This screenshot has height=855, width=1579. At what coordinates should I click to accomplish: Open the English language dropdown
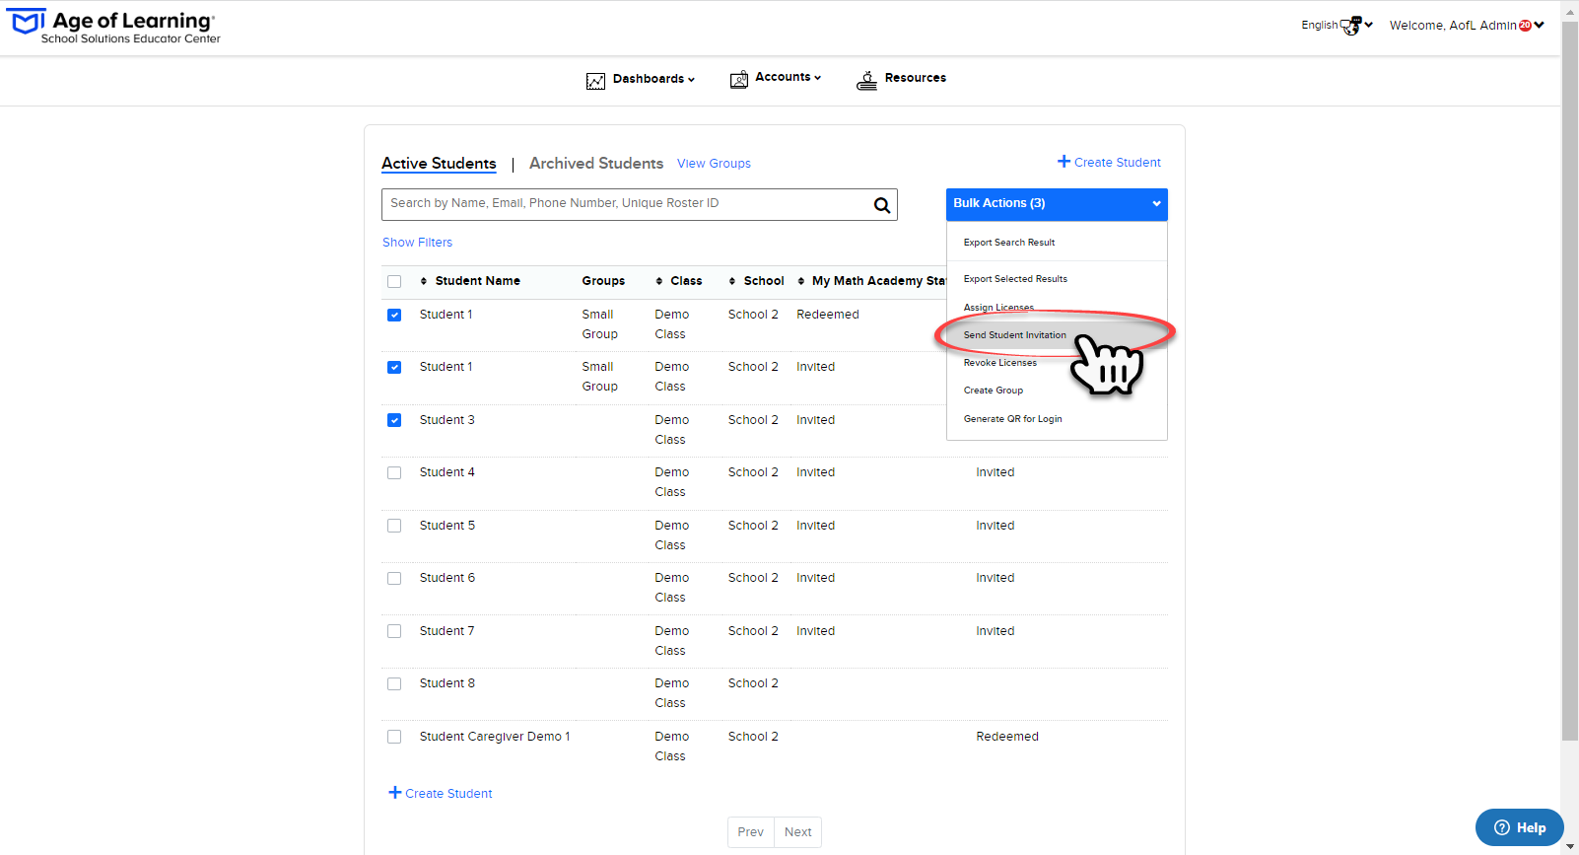(x=1337, y=26)
